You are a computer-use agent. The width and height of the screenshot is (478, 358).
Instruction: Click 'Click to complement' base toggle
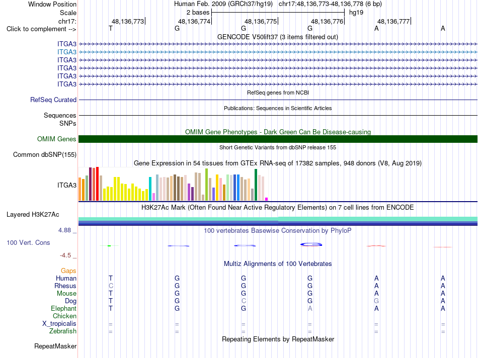pos(41,29)
